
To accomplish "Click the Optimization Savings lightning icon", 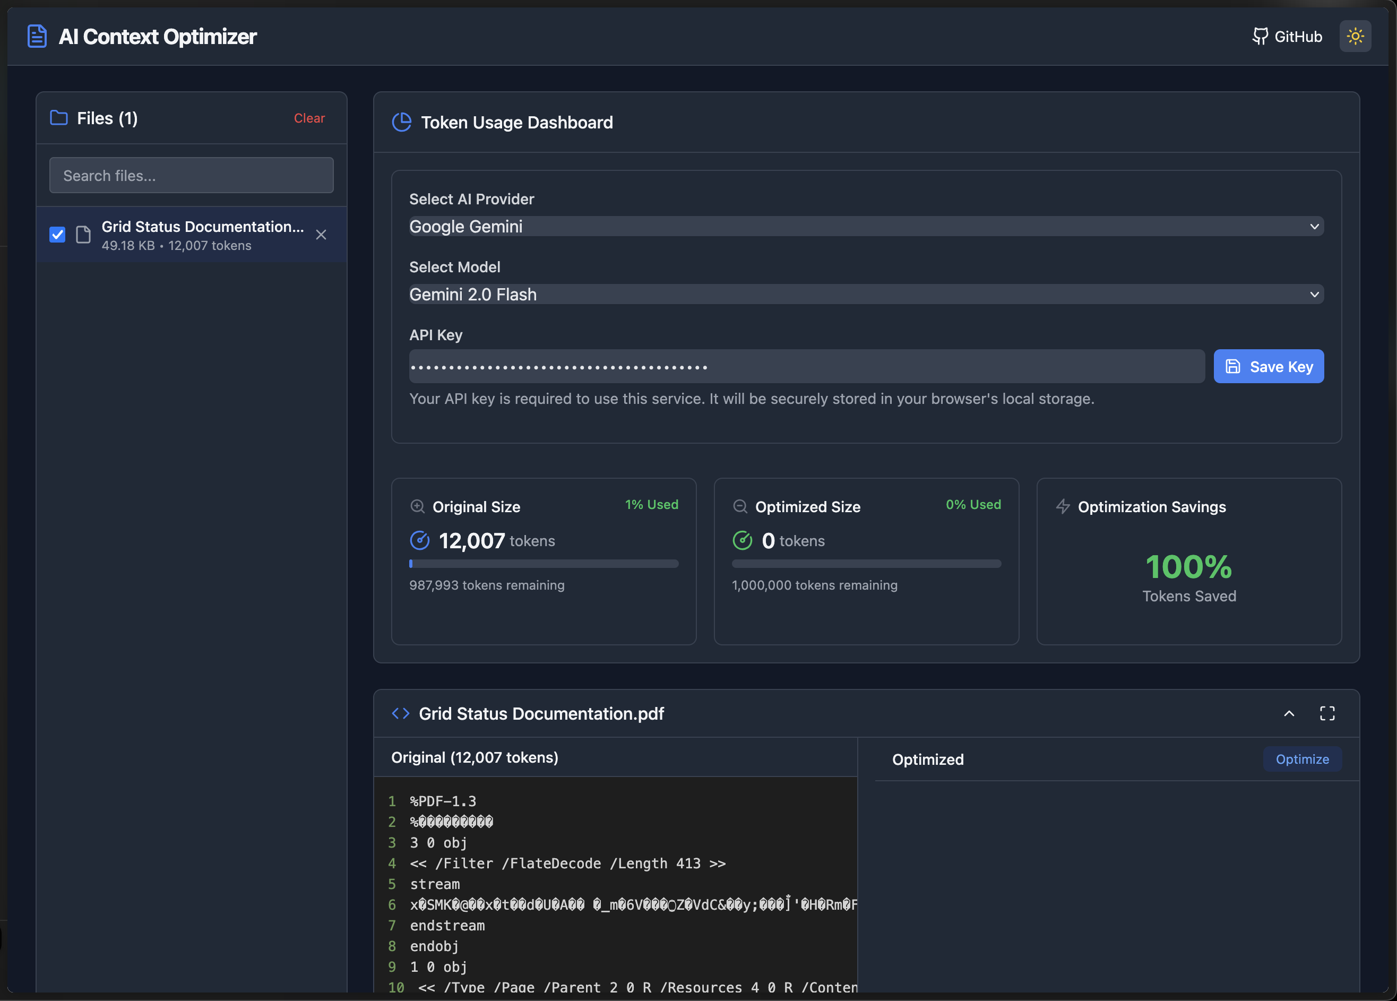I will (1063, 506).
